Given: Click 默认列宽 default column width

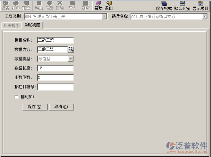Looking at the screenshot, I should tap(182, 6).
